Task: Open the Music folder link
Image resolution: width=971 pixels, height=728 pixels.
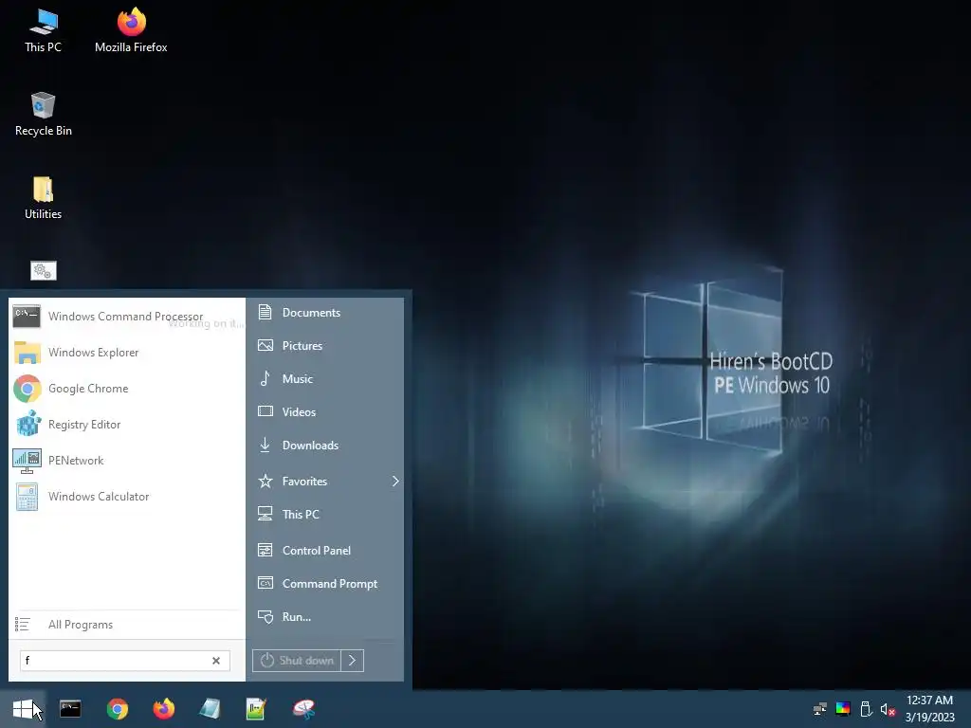Action: pos(327,379)
